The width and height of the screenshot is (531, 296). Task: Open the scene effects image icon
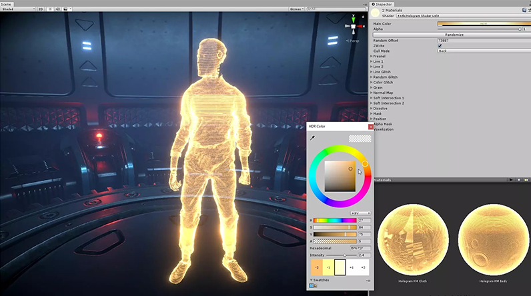[x=65, y=9]
